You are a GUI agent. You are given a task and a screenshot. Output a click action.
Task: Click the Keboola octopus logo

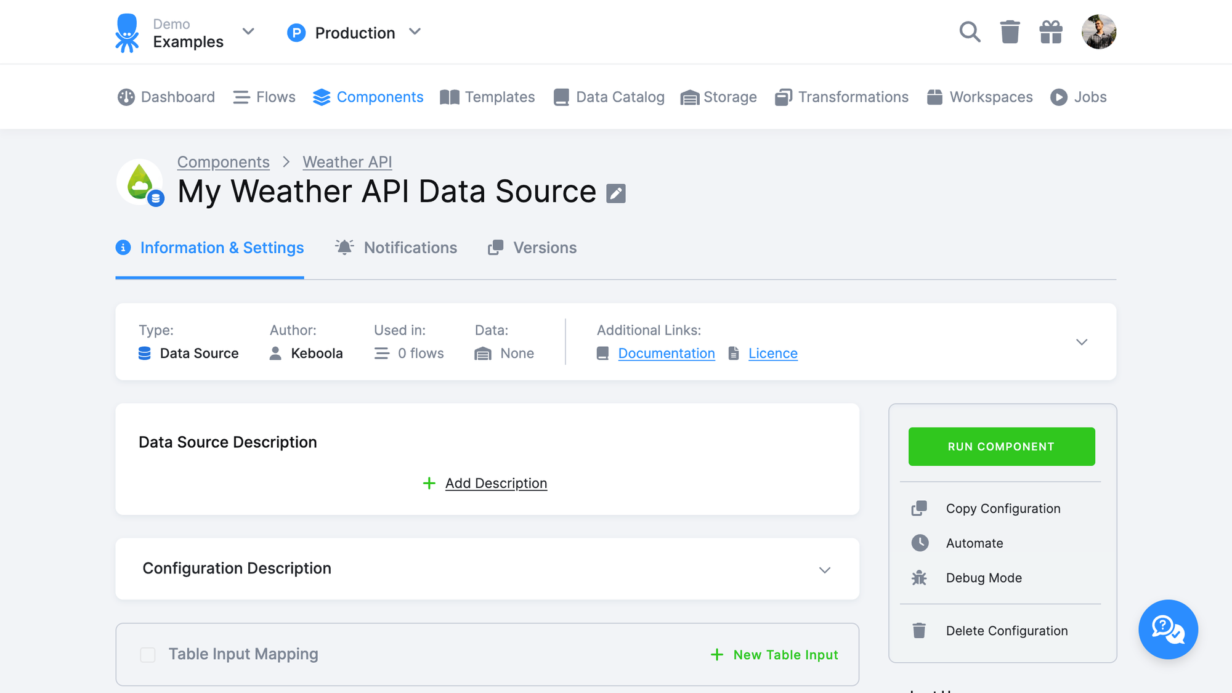127,31
